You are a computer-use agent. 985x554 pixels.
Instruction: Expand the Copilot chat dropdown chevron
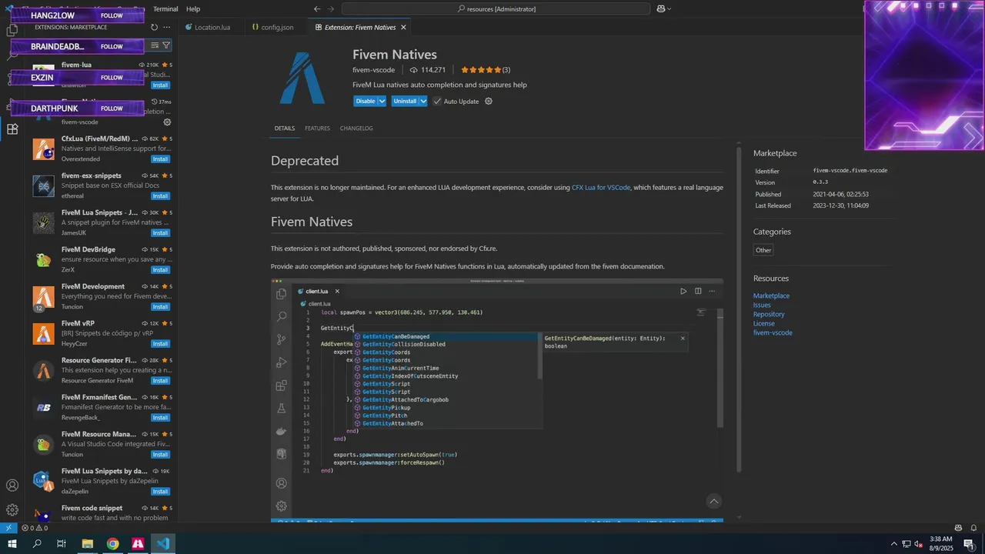click(669, 8)
